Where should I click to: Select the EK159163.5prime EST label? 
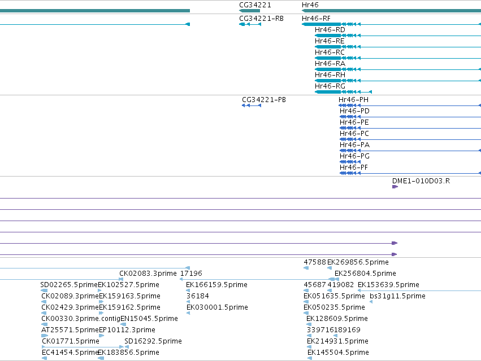(x=129, y=296)
